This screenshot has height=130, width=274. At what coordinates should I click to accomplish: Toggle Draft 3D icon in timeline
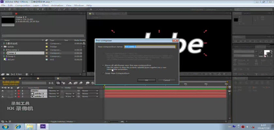pos(63,83)
